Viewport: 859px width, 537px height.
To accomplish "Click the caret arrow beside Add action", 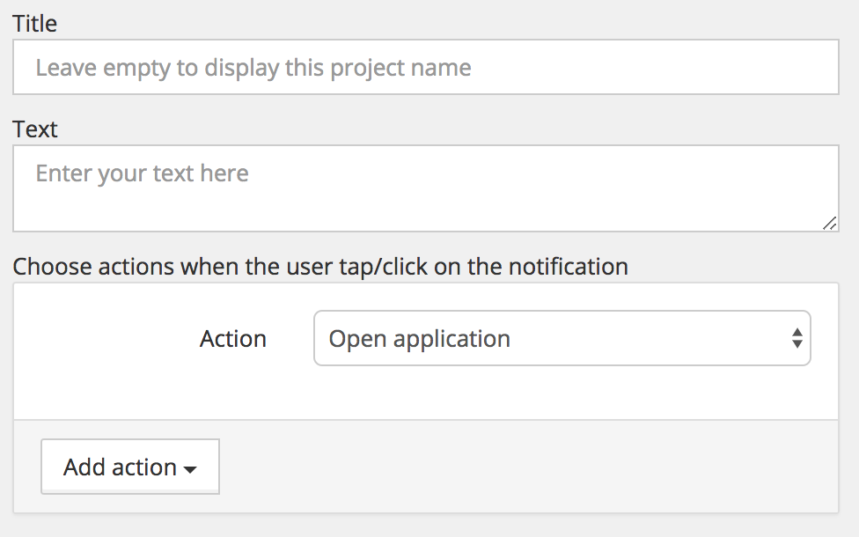I will (190, 469).
